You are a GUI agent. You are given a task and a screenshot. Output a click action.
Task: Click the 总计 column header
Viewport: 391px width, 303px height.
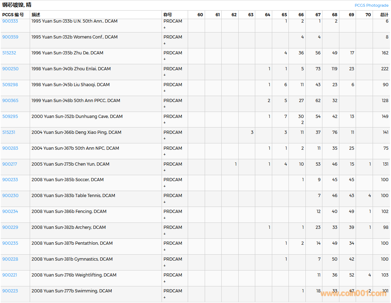point(384,15)
